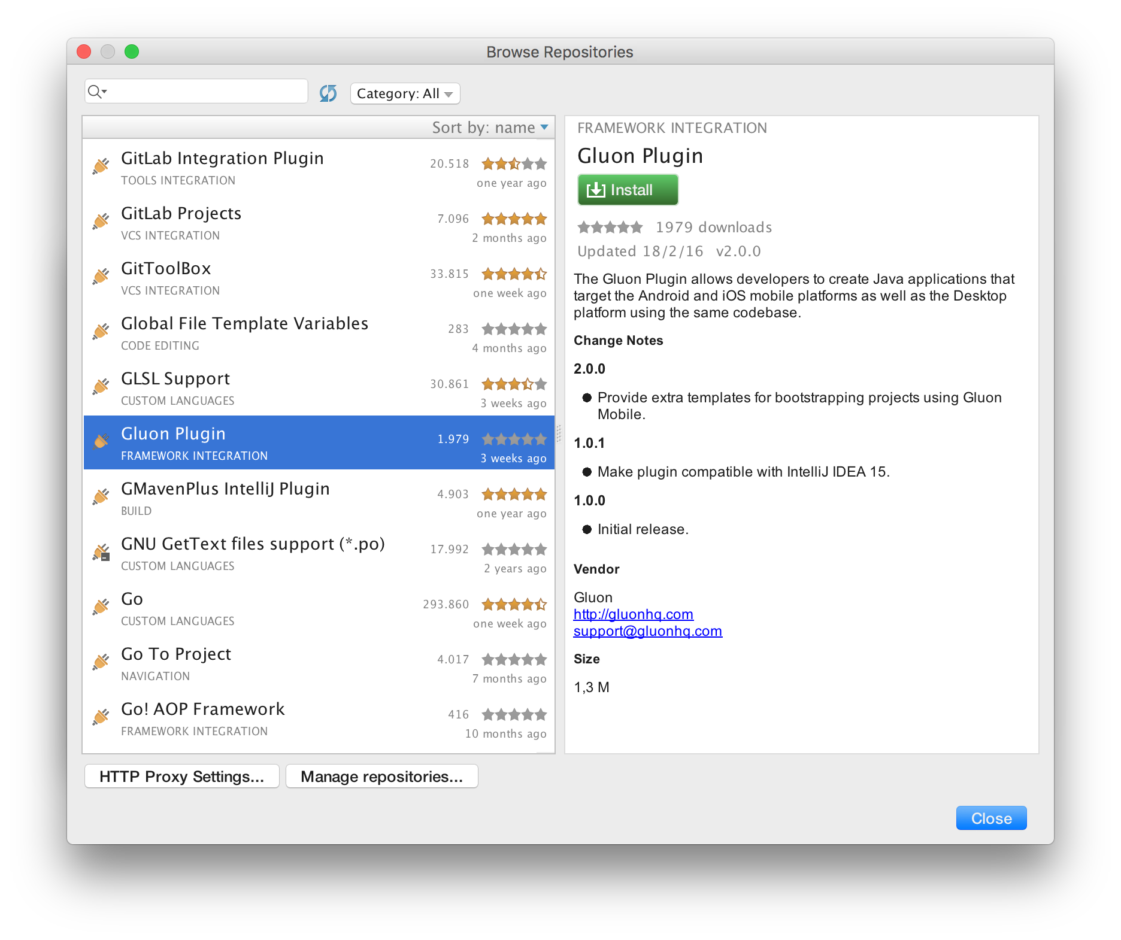Select GLSL Support in the list
This screenshot has width=1121, height=940.
pos(319,388)
